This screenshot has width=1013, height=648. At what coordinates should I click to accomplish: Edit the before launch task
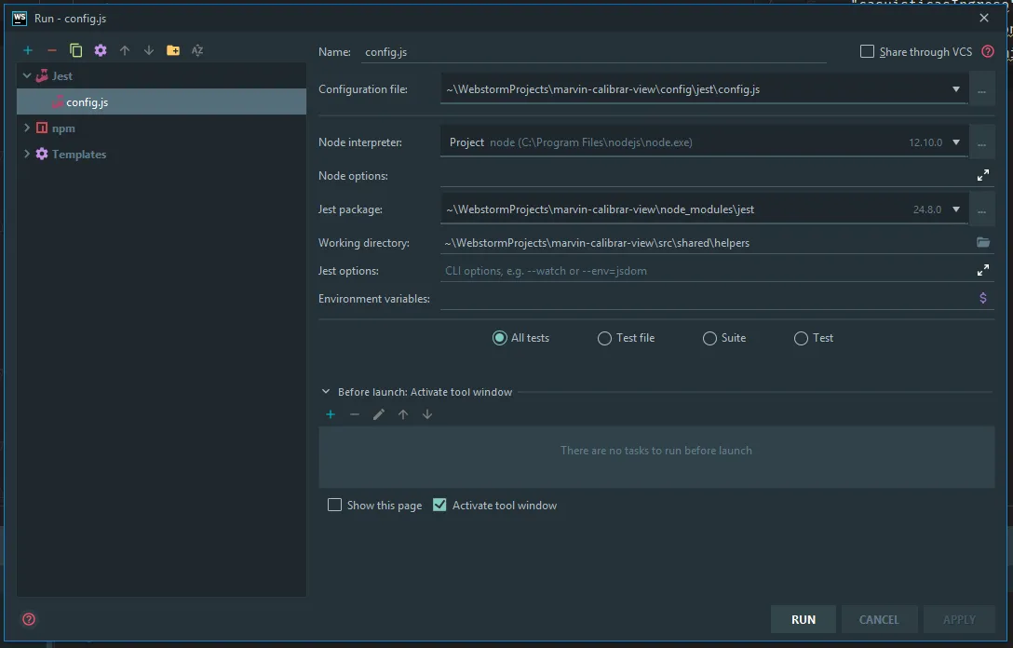pos(379,414)
